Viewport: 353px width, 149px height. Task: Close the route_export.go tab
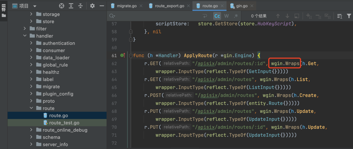tap(189, 6)
